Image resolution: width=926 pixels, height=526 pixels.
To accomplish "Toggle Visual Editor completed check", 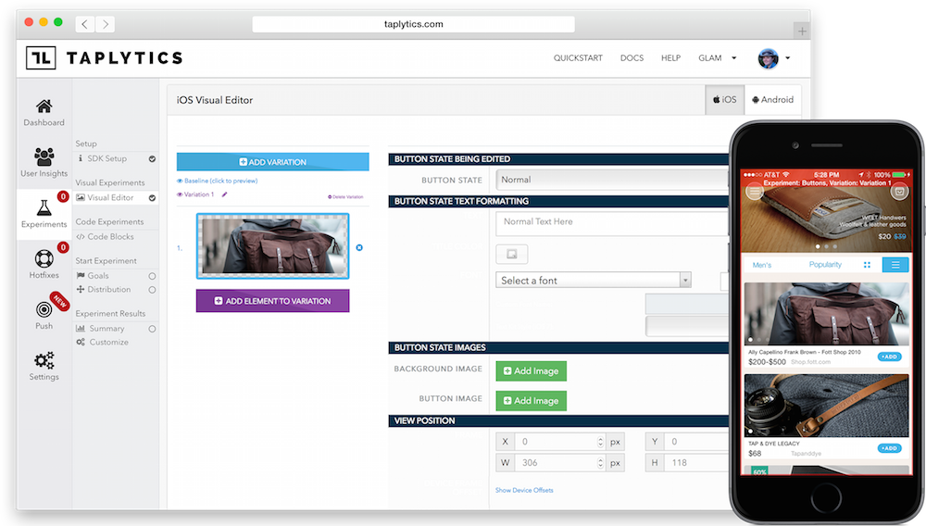I will (152, 198).
